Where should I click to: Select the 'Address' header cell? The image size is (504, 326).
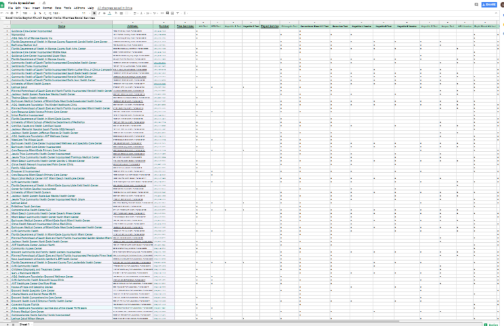tap(133, 26)
